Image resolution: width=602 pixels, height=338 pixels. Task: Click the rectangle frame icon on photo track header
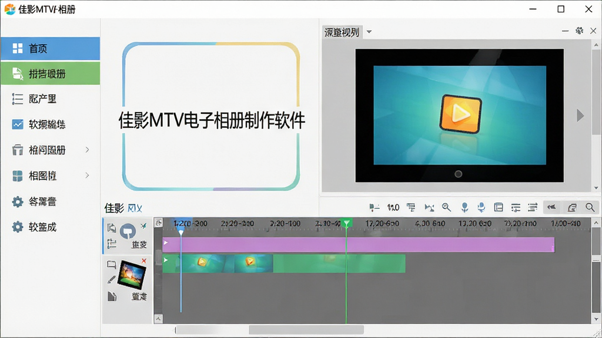[111, 265]
